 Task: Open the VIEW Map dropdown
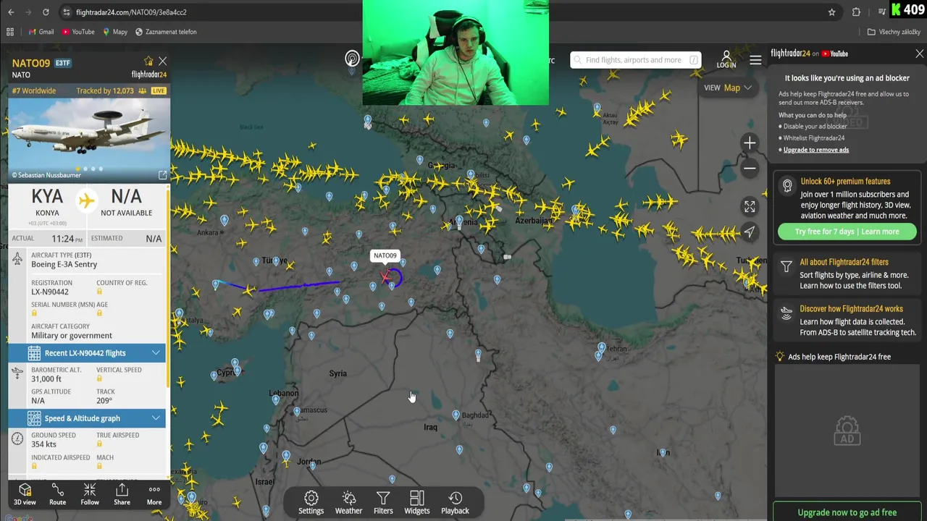pyautogui.click(x=728, y=88)
